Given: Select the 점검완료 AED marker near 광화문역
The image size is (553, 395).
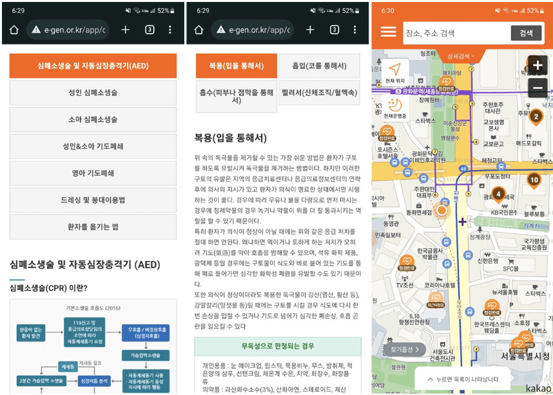Looking at the screenshot, I should pyautogui.click(x=445, y=81).
